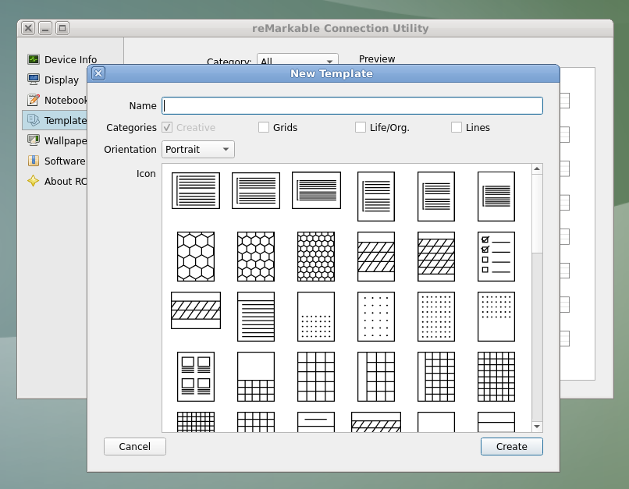Select the large square grid icon
Screen dimensions: 629x489
point(316,377)
